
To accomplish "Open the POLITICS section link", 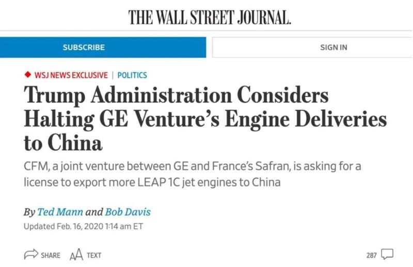I will click(x=132, y=75).
